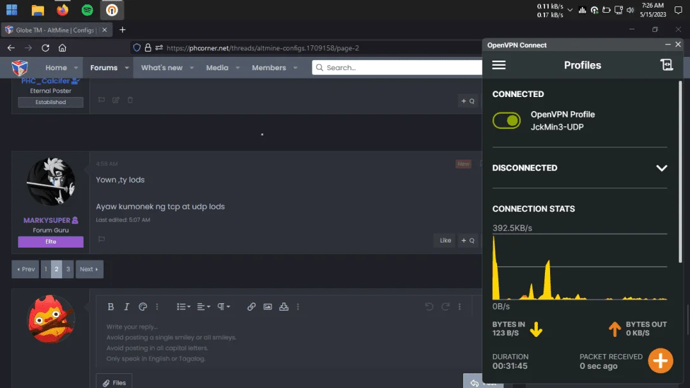Go to the Next page
Viewport: 690px width, 388px height.
point(89,269)
